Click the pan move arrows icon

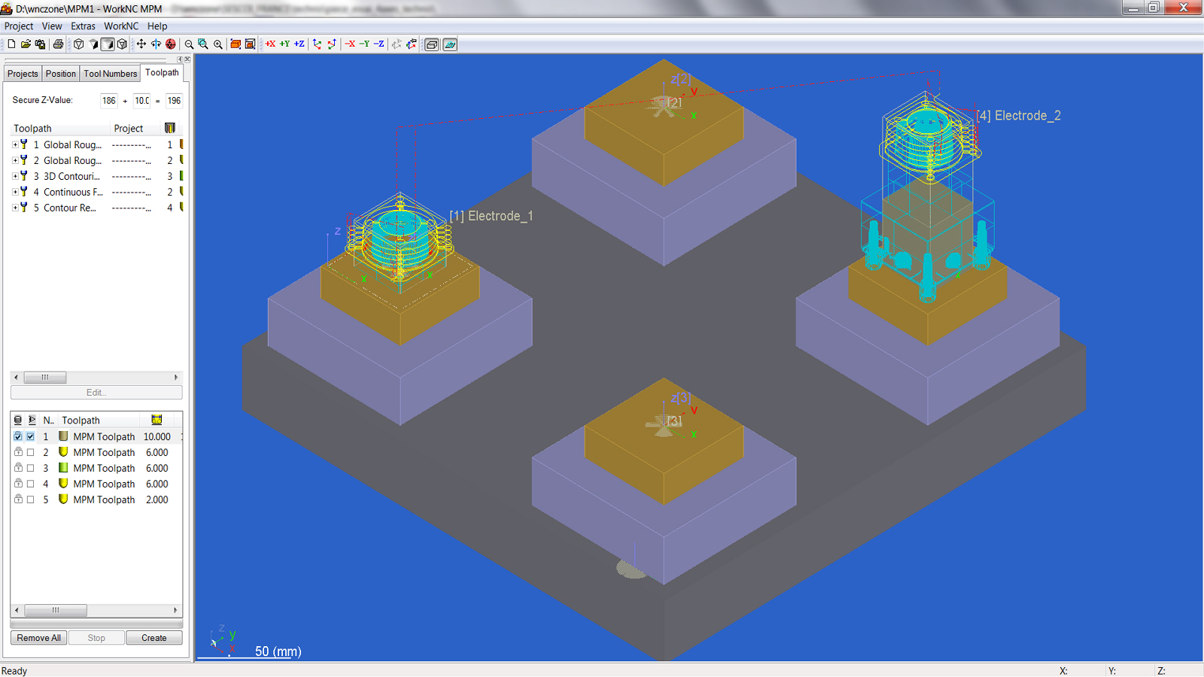141,44
